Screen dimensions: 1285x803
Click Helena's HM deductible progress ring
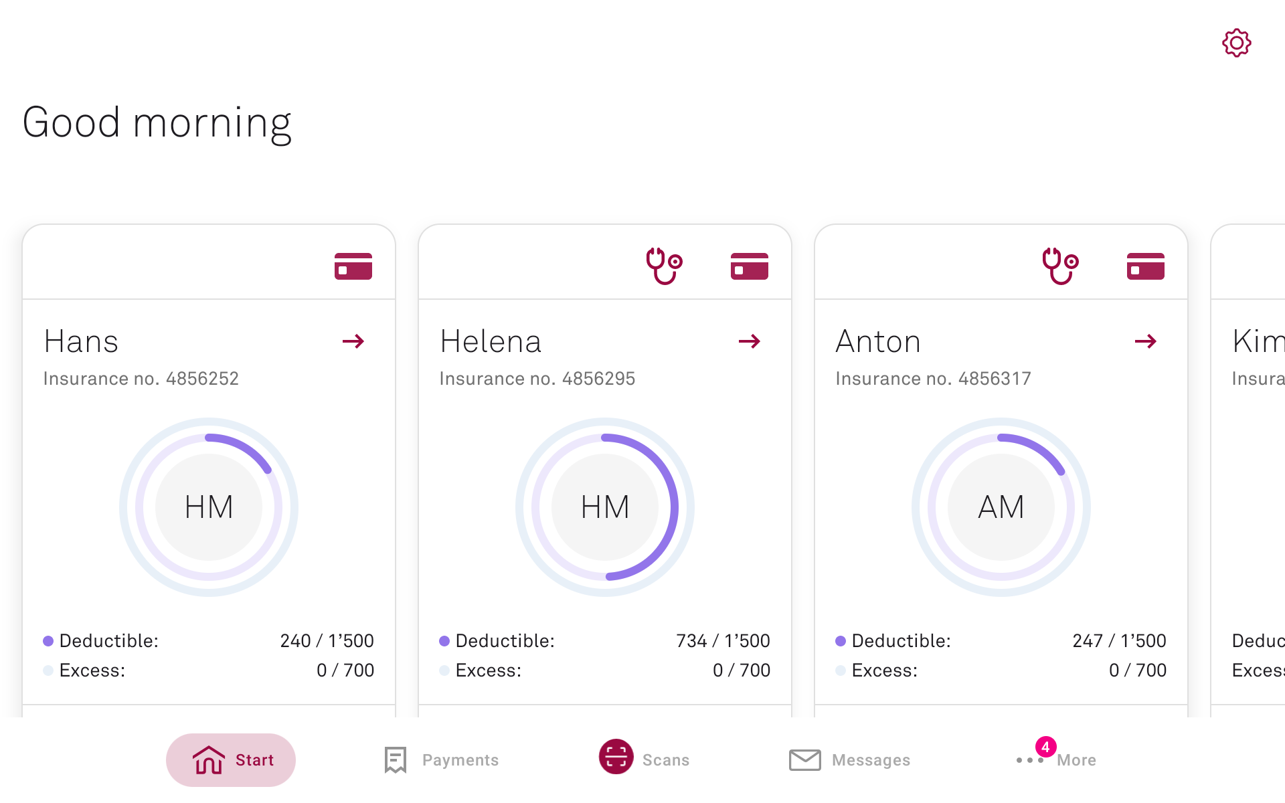[x=605, y=507]
